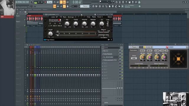Select Fruity parametric EQ 2 slot in mixer
This screenshot has width=189, height=106.
pos(110,60)
